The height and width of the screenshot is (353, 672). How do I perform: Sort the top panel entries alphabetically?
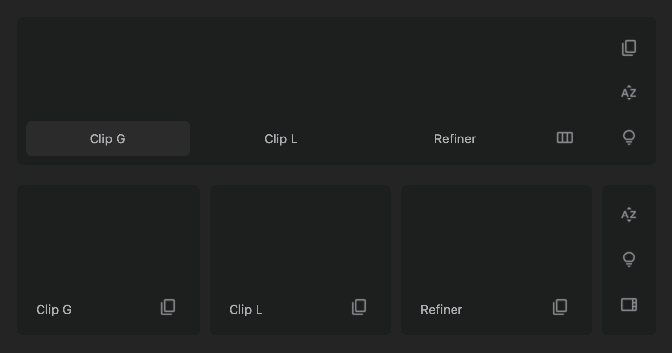click(x=629, y=93)
